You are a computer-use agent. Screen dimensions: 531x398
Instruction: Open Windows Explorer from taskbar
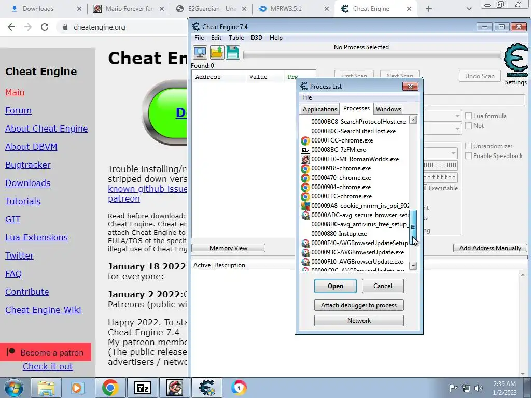pyautogui.click(x=46, y=388)
